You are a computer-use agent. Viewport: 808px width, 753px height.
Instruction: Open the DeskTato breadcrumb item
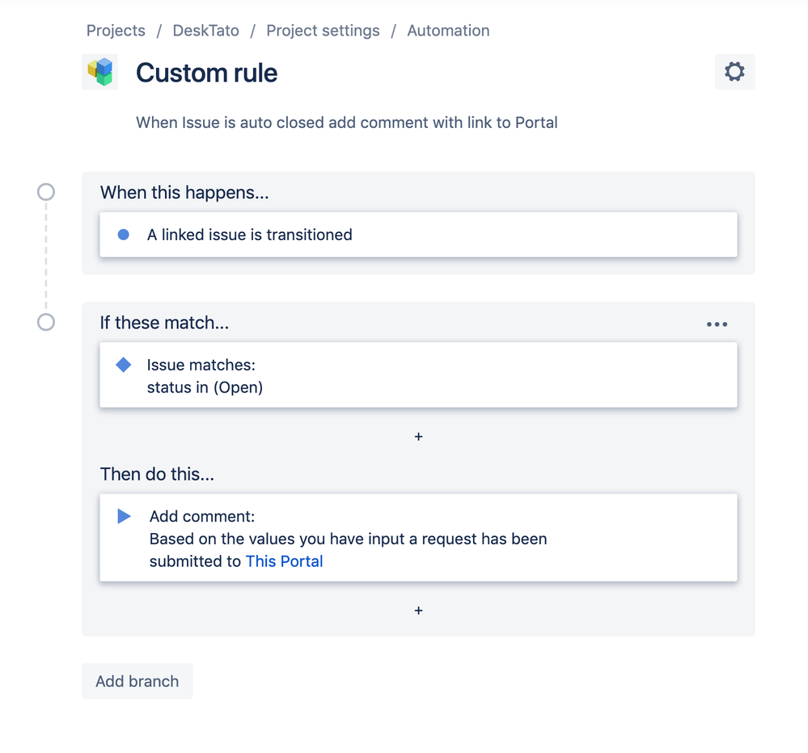pyautogui.click(x=205, y=31)
